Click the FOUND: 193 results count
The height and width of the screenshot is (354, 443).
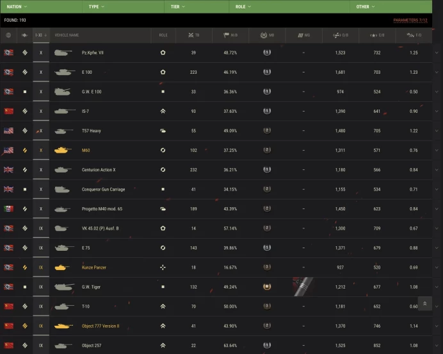(x=15, y=21)
